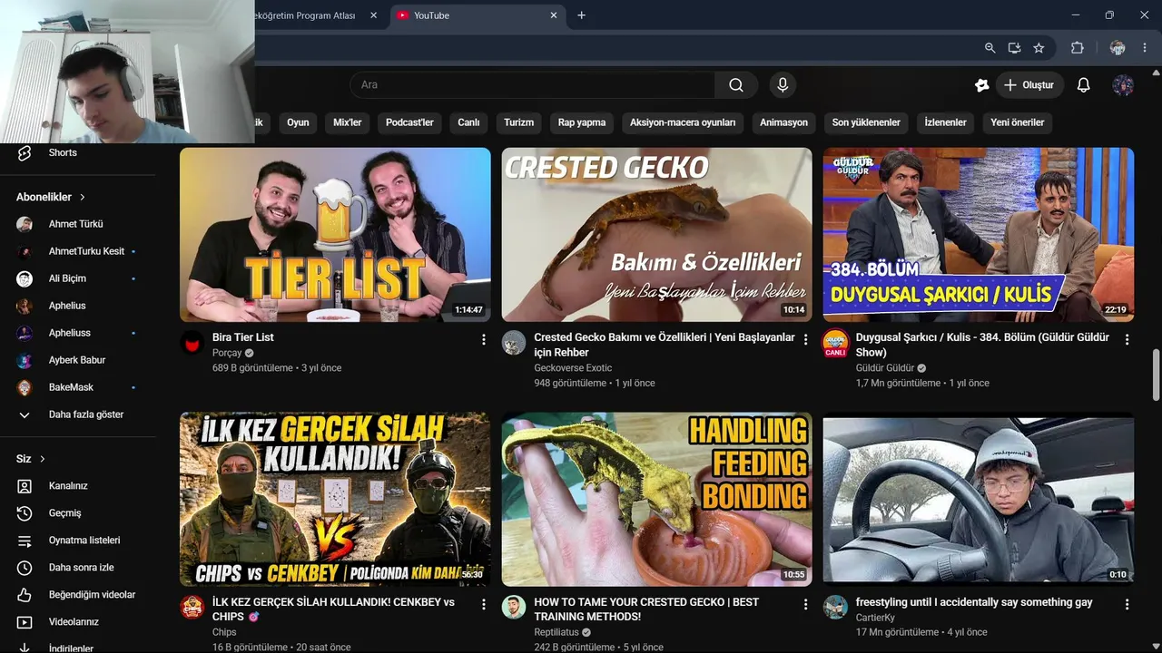Open options menu for İLK KEZ GERÇEK SİLAH video
The width and height of the screenshot is (1162, 653).
[x=484, y=604]
